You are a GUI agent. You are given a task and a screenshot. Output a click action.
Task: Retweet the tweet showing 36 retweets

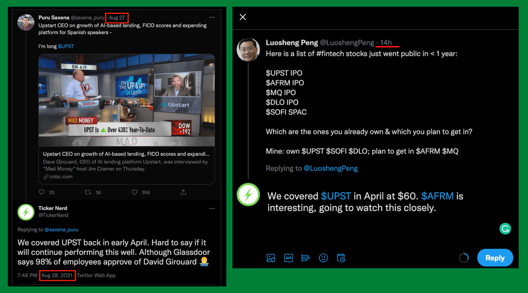pos(88,192)
